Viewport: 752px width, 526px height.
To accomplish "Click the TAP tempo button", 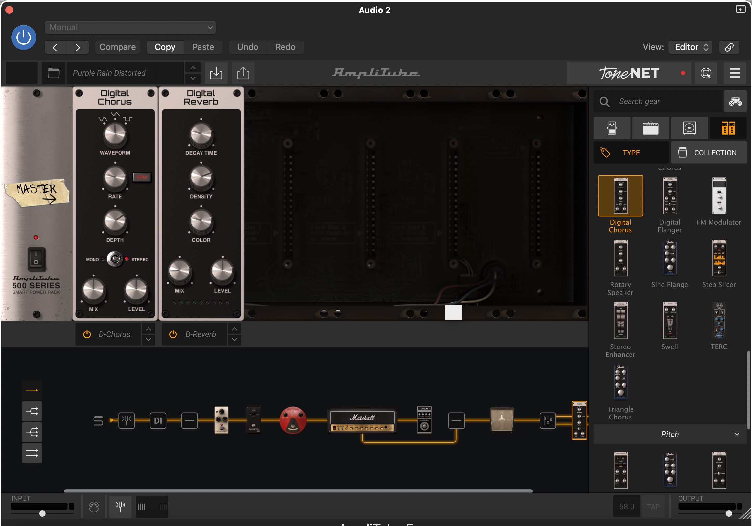I will click(x=653, y=507).
